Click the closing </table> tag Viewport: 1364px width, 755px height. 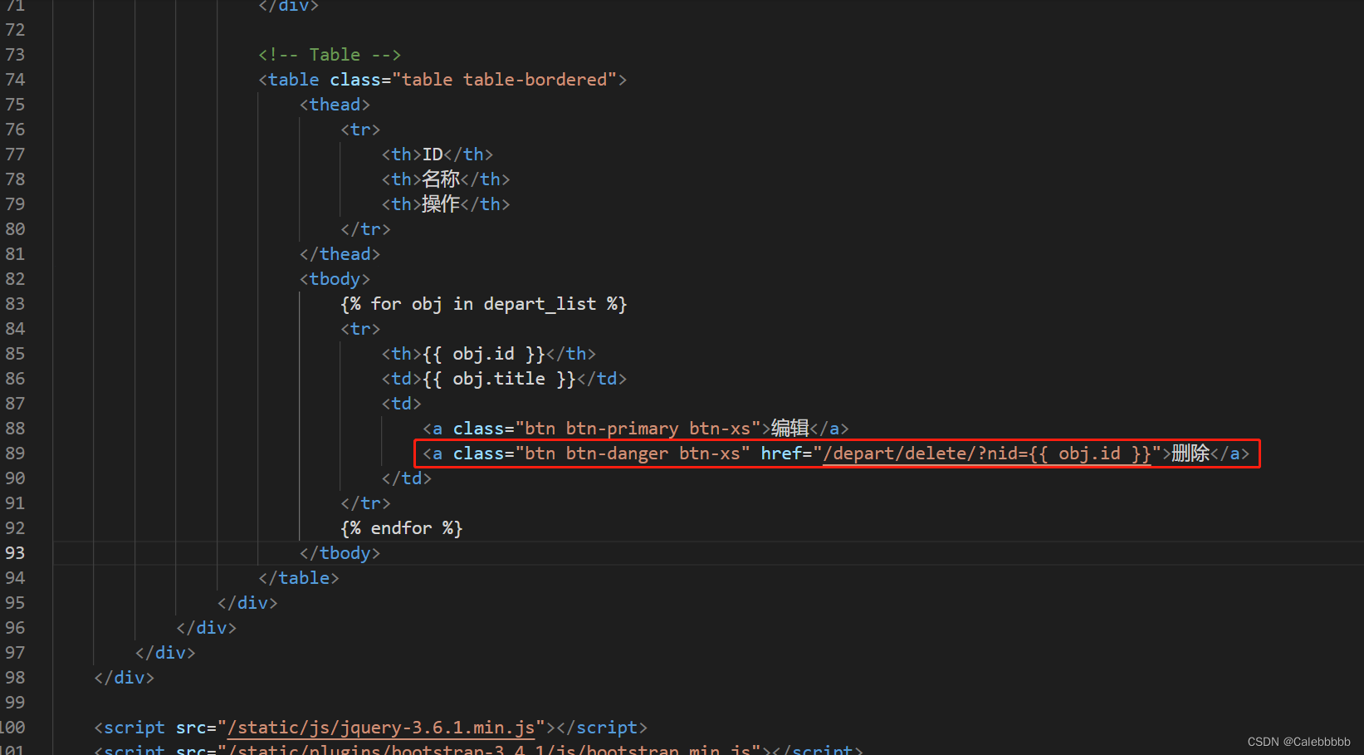coord(299,578)
